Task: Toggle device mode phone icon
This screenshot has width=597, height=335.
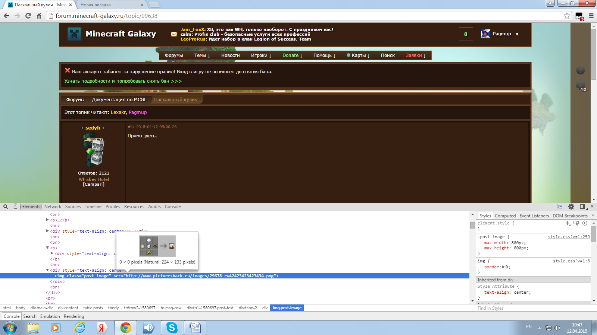Action: pos(15,207)
